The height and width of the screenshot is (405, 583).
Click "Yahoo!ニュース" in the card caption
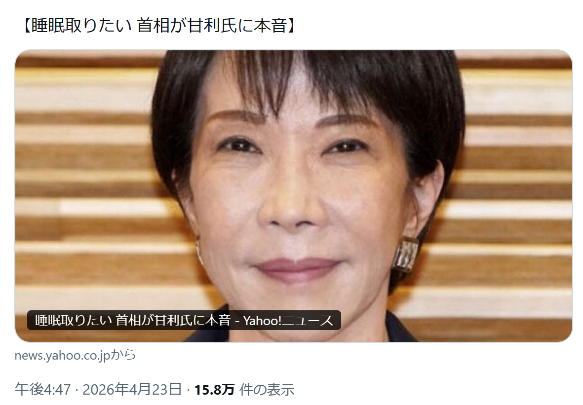click(288, 320)
